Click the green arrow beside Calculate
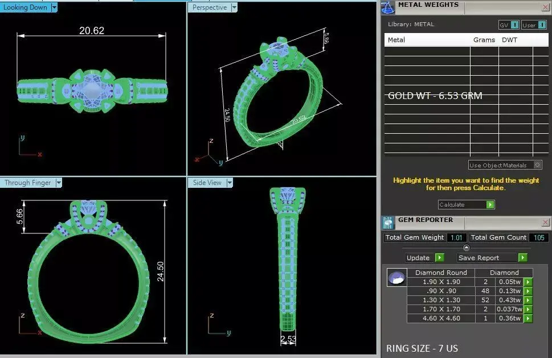This screenshot has height=358, width=552. click(490, 205)
